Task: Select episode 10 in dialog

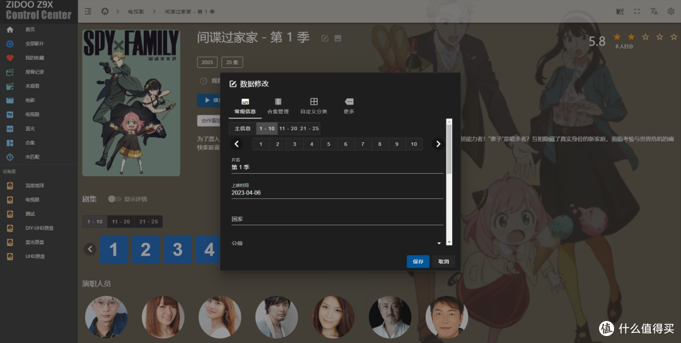Action: [x=414, y=144]
